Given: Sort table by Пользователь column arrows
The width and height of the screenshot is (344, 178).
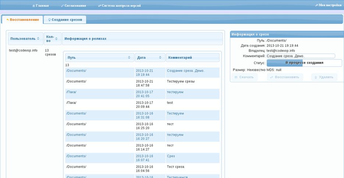Looking at the screenshot, I should pos(38,39).
